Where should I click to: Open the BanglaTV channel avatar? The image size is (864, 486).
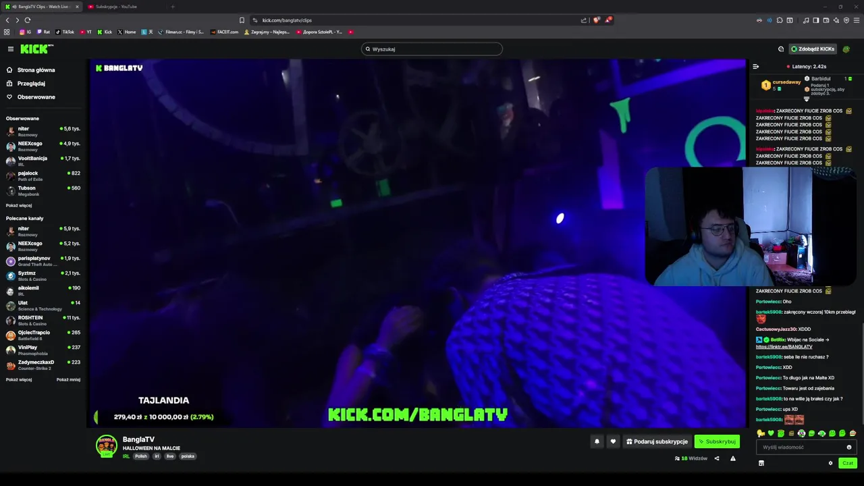[107, 446]
